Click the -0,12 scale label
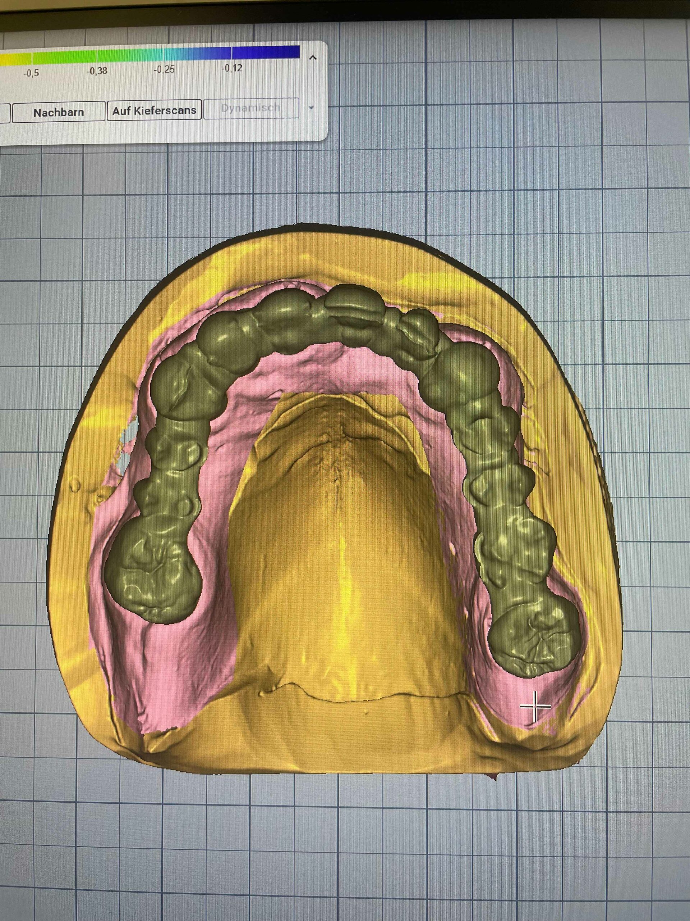This screenshot has width=690, height=921. [x=232, y=68]
